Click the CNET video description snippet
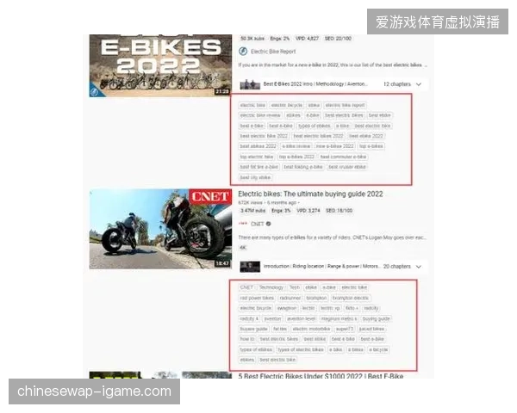The width and height of the screenshot is (517, 413). point(332,237)
